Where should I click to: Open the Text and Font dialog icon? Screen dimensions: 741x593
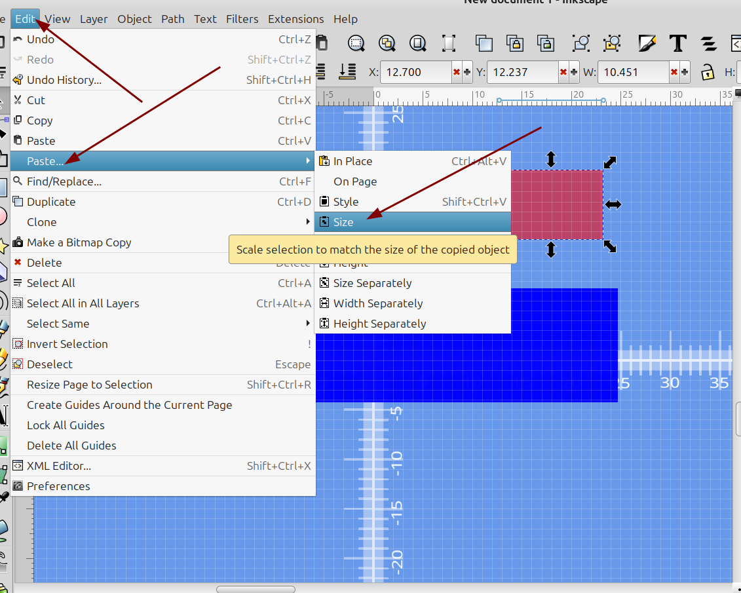tap(677, 44)
